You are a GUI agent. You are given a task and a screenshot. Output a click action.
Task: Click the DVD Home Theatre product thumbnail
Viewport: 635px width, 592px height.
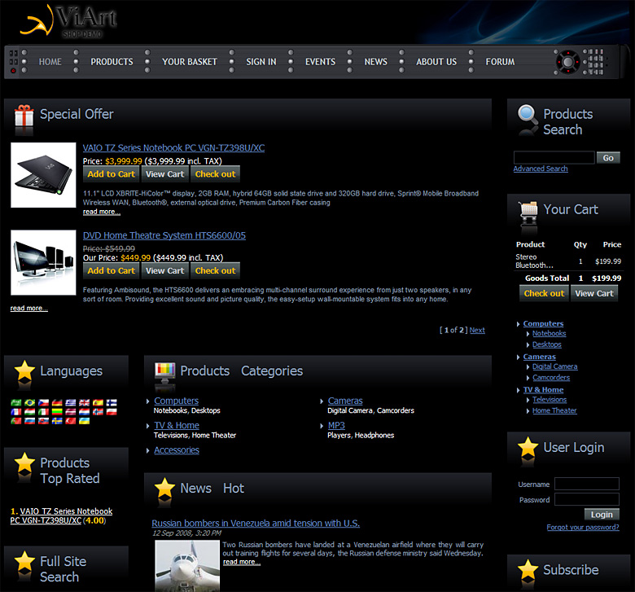tap(43, 262)
